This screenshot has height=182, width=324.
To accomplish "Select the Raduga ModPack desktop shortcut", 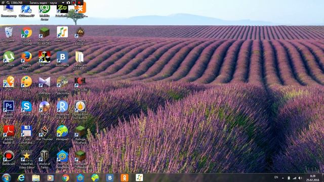I will pyautogui.click(x=80, y=131).
